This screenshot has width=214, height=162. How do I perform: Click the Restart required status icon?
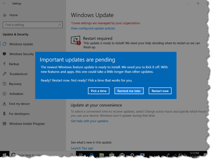pyautogui.click(x=76, y=40)
